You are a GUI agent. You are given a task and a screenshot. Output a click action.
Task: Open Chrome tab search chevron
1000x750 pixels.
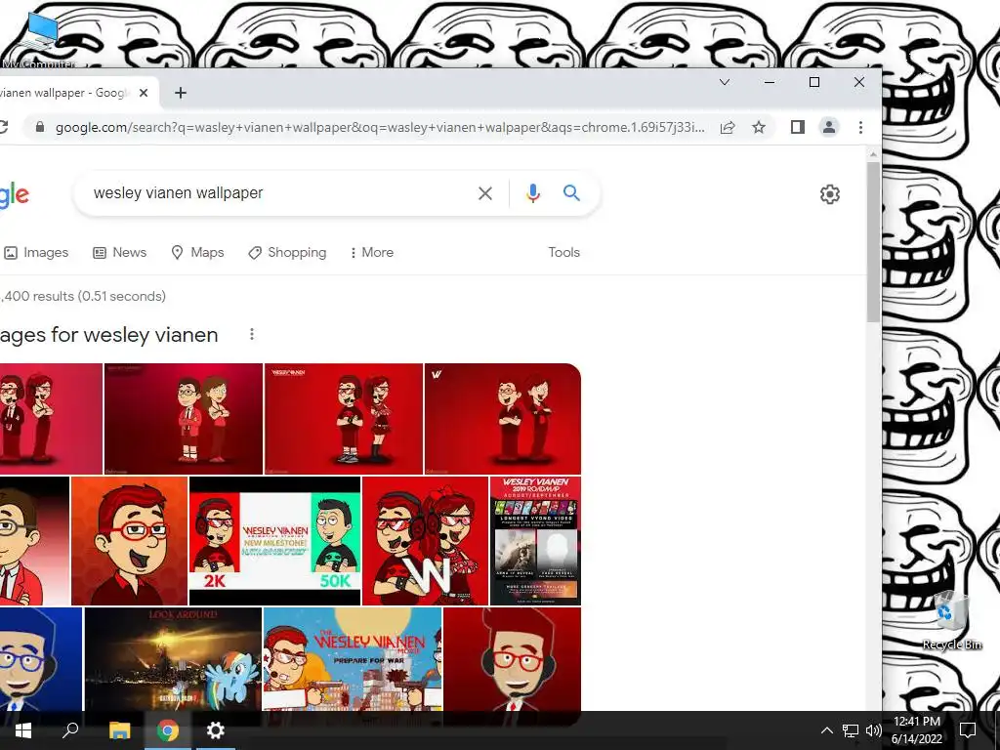(725, 82)
